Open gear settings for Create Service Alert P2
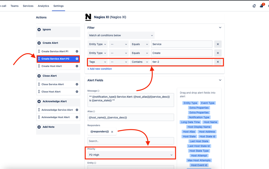 (77, 59)
